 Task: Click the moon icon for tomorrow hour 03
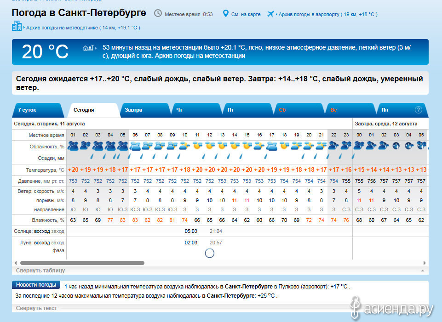click(x=396, y=146)
